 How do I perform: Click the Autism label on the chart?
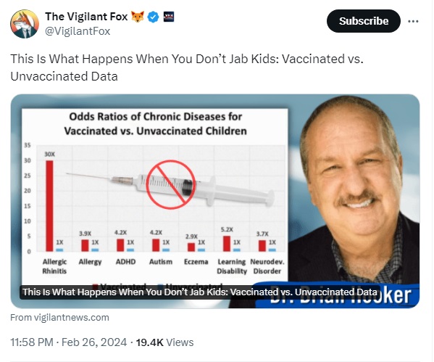(x=161, y=262)
